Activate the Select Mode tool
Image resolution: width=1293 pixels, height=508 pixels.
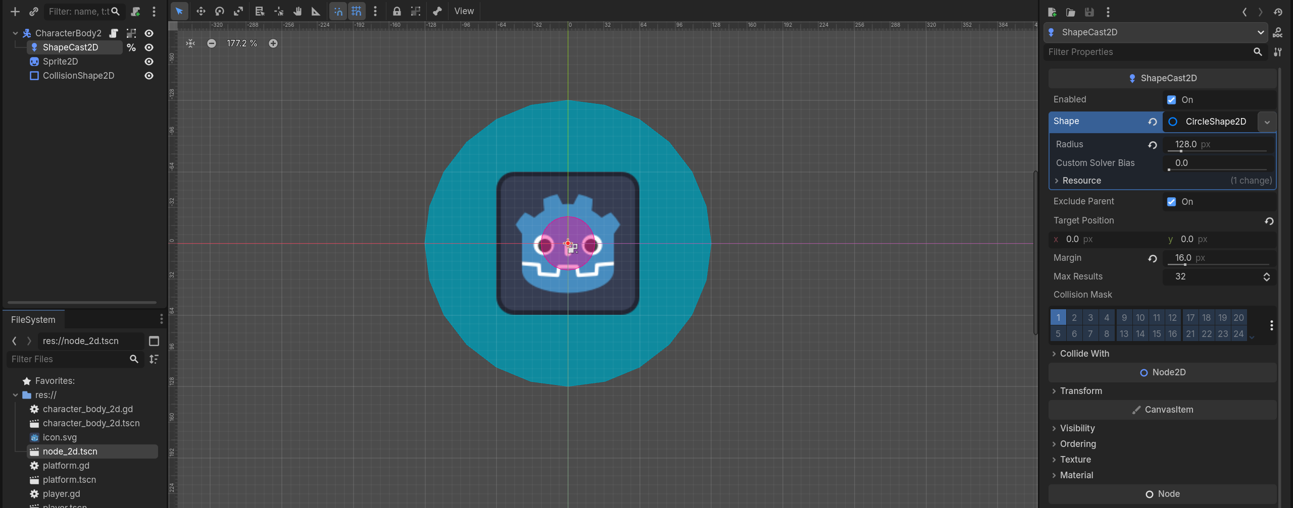179,11
